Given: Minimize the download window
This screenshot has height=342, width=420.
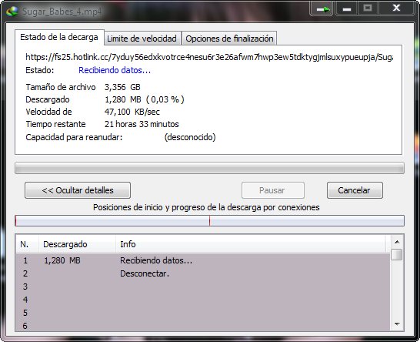Looking at the screenshot, I should click(346, 9).
